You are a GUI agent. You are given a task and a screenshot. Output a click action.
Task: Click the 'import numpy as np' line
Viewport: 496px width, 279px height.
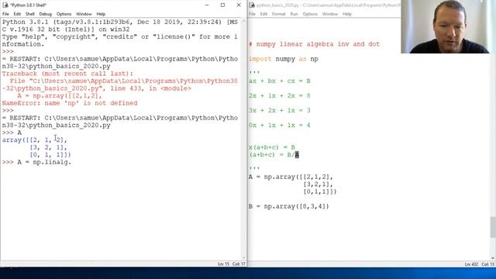(x=284, y=59)
